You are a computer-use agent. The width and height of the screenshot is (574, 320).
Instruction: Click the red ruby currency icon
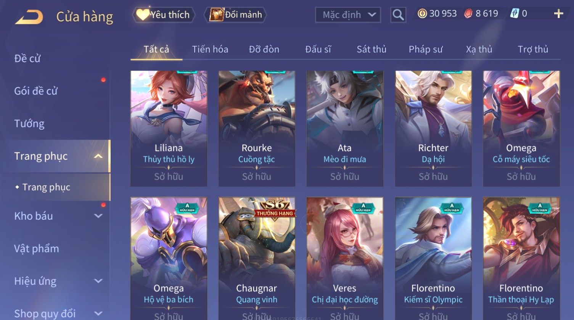pos(468,14)
